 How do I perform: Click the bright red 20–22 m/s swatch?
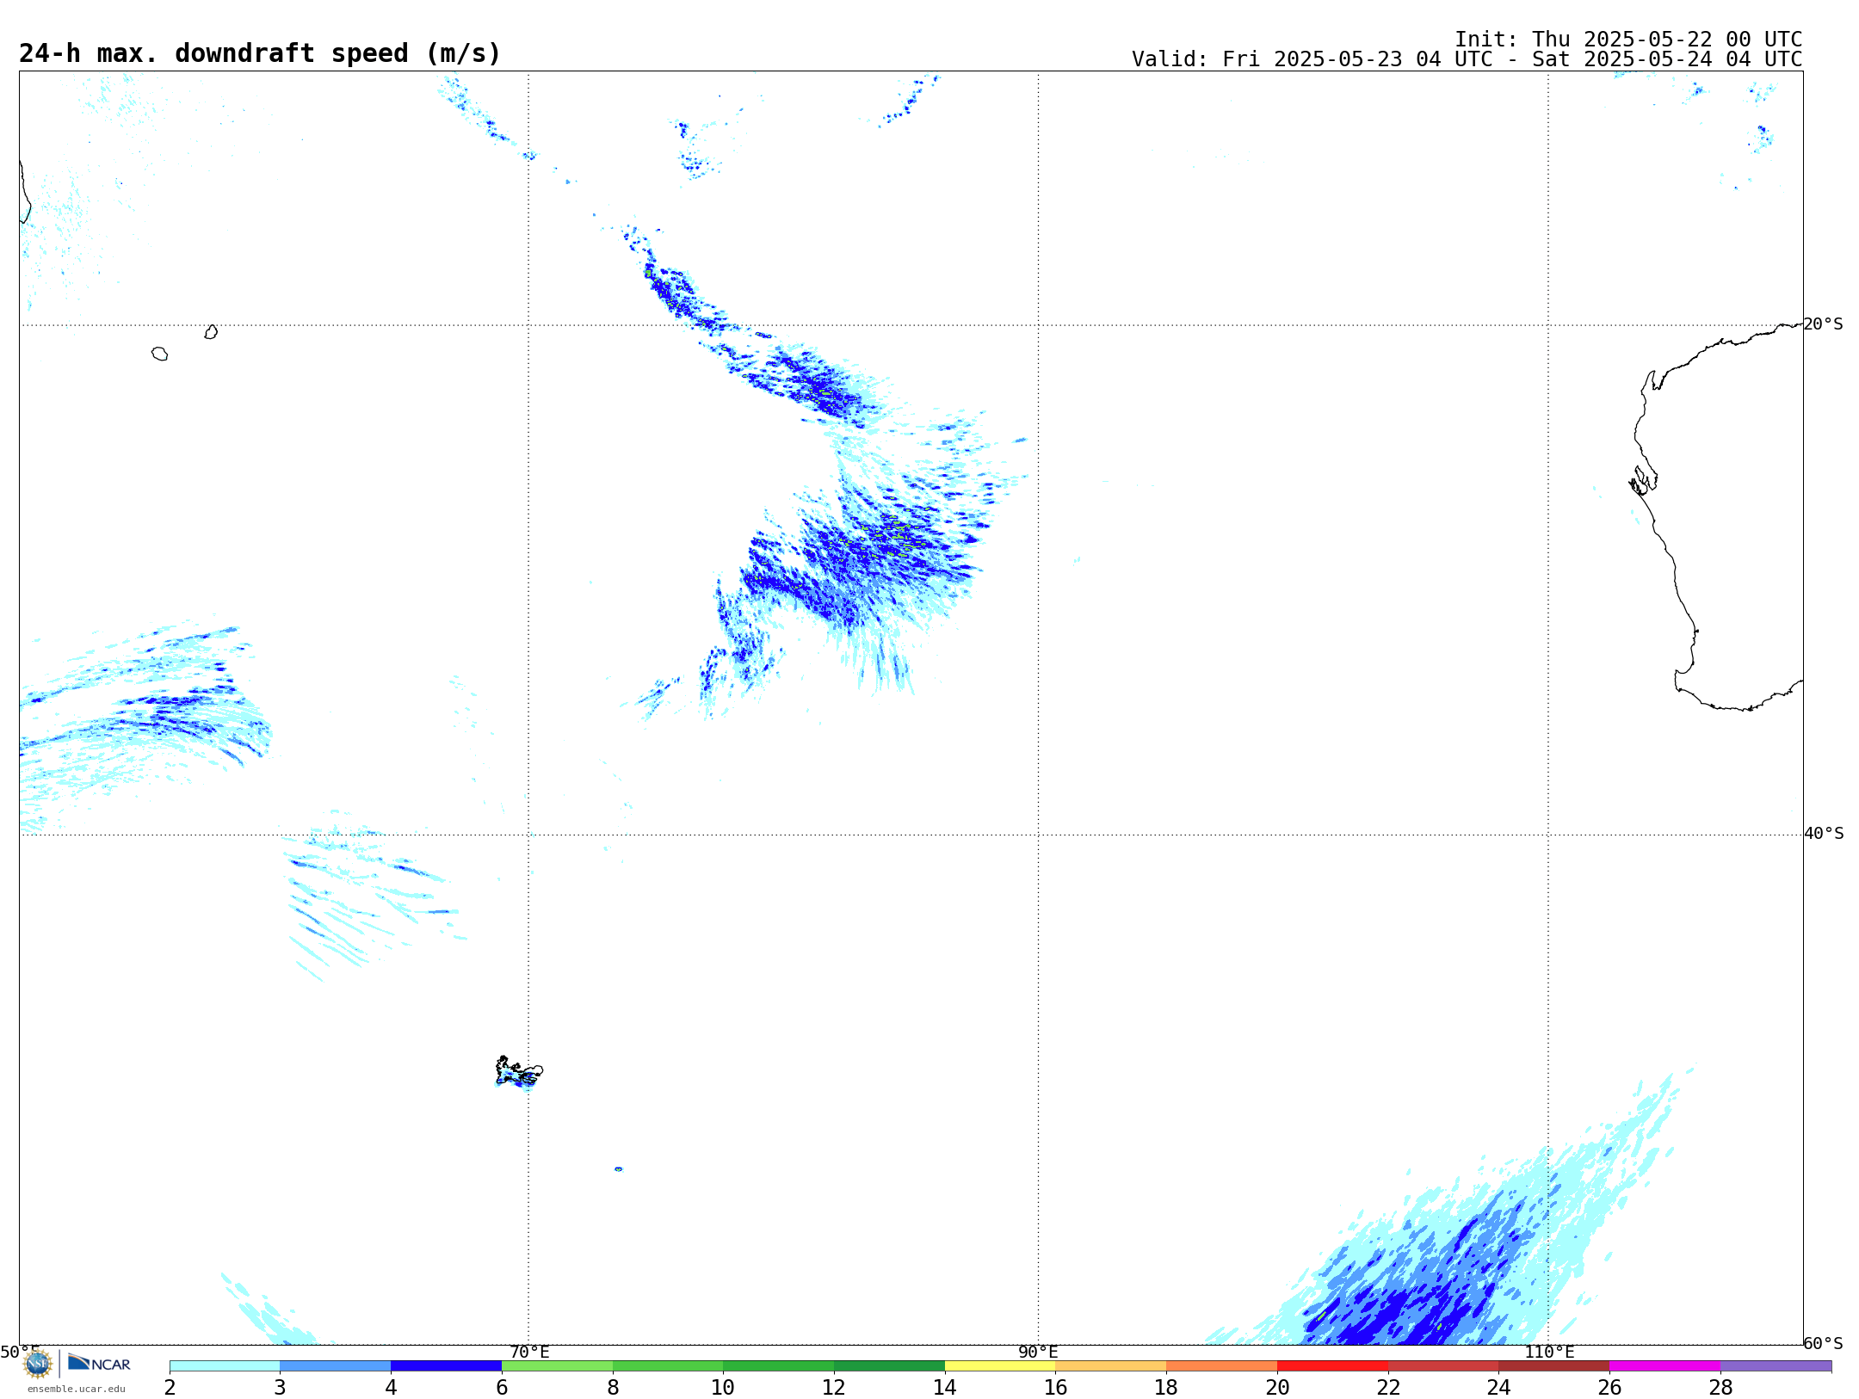pyautogui.click(x=1332, y=1366)
